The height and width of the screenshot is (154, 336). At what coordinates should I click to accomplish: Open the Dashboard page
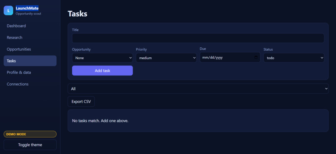(30, 26)
